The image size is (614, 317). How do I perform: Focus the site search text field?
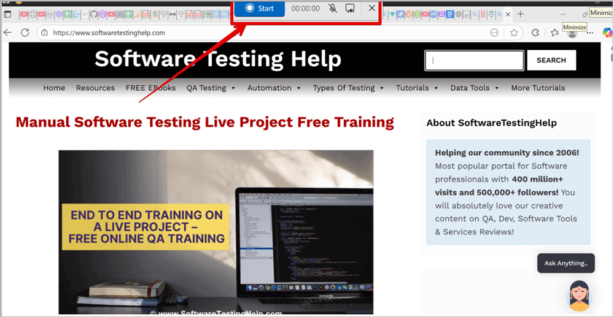pos(474,60)
